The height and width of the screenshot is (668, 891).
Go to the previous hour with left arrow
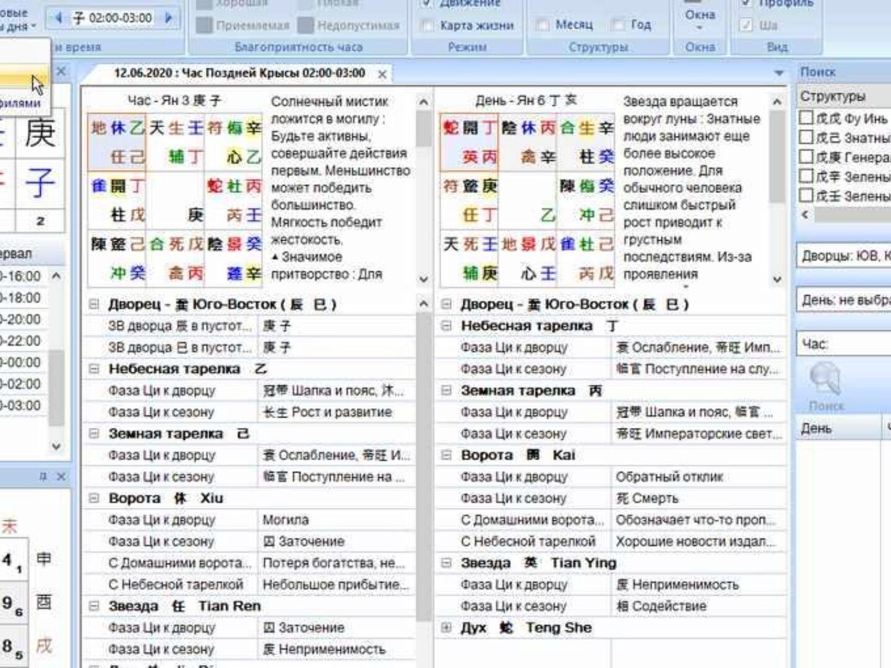[59, 18]
